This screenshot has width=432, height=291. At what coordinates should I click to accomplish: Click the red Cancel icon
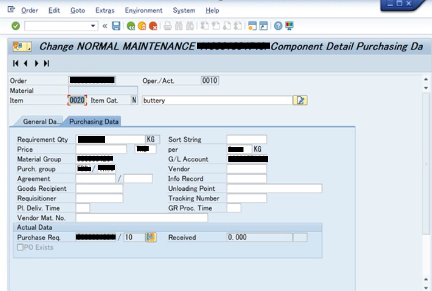(153, 26)
